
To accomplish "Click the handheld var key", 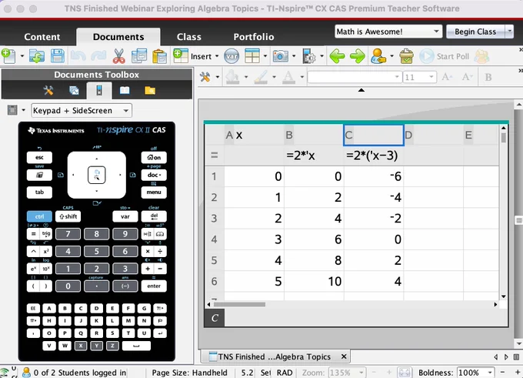I will click(x=125, y=216).
